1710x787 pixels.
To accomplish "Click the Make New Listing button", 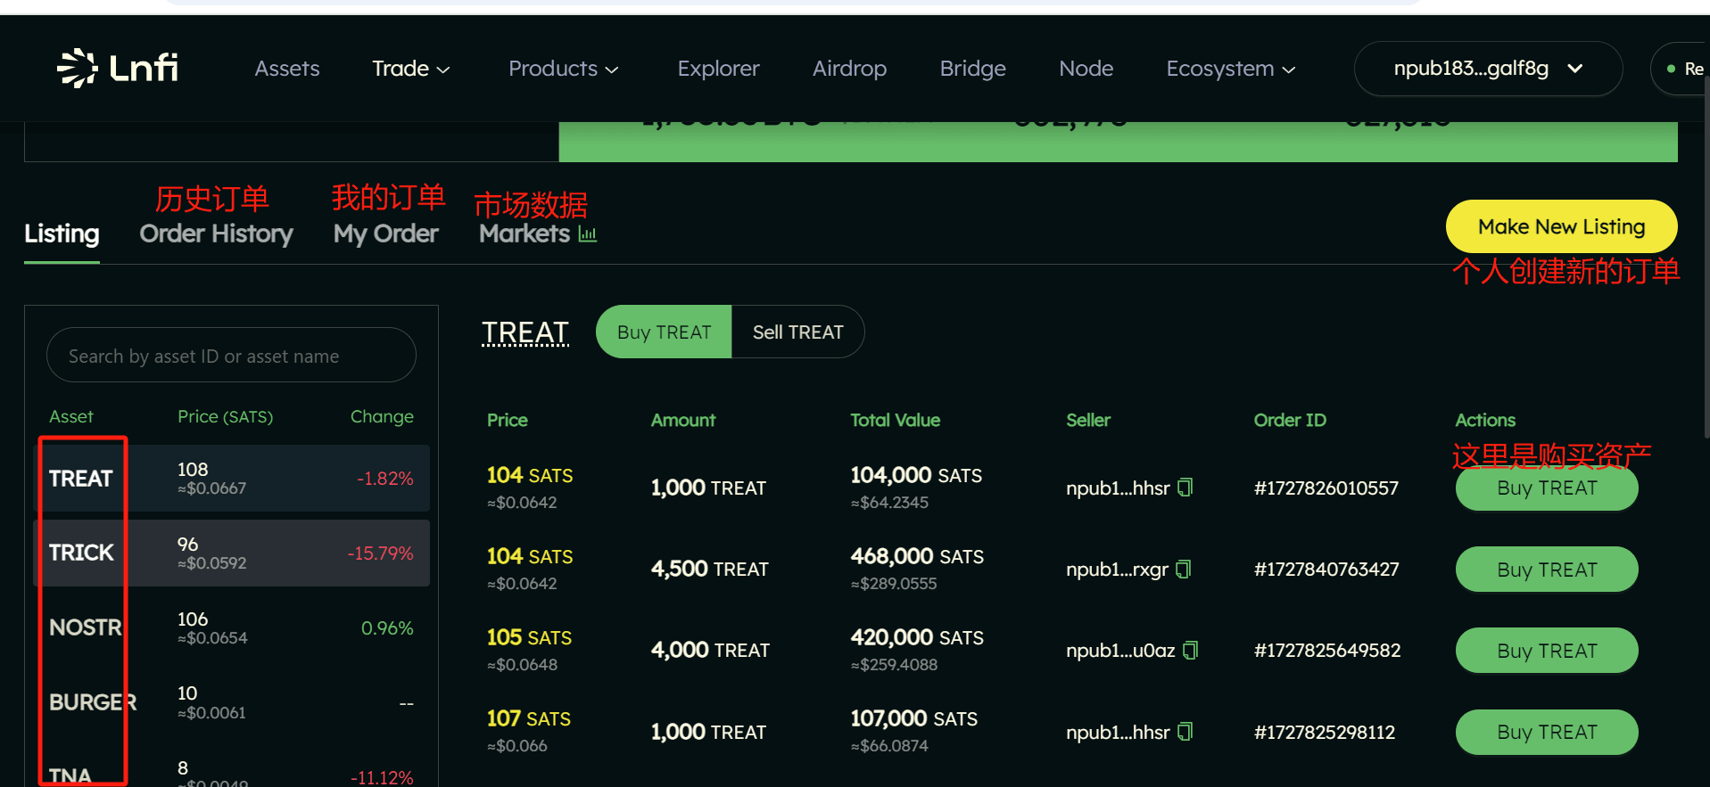I will pyautogui.click(x=1560, y=226).
